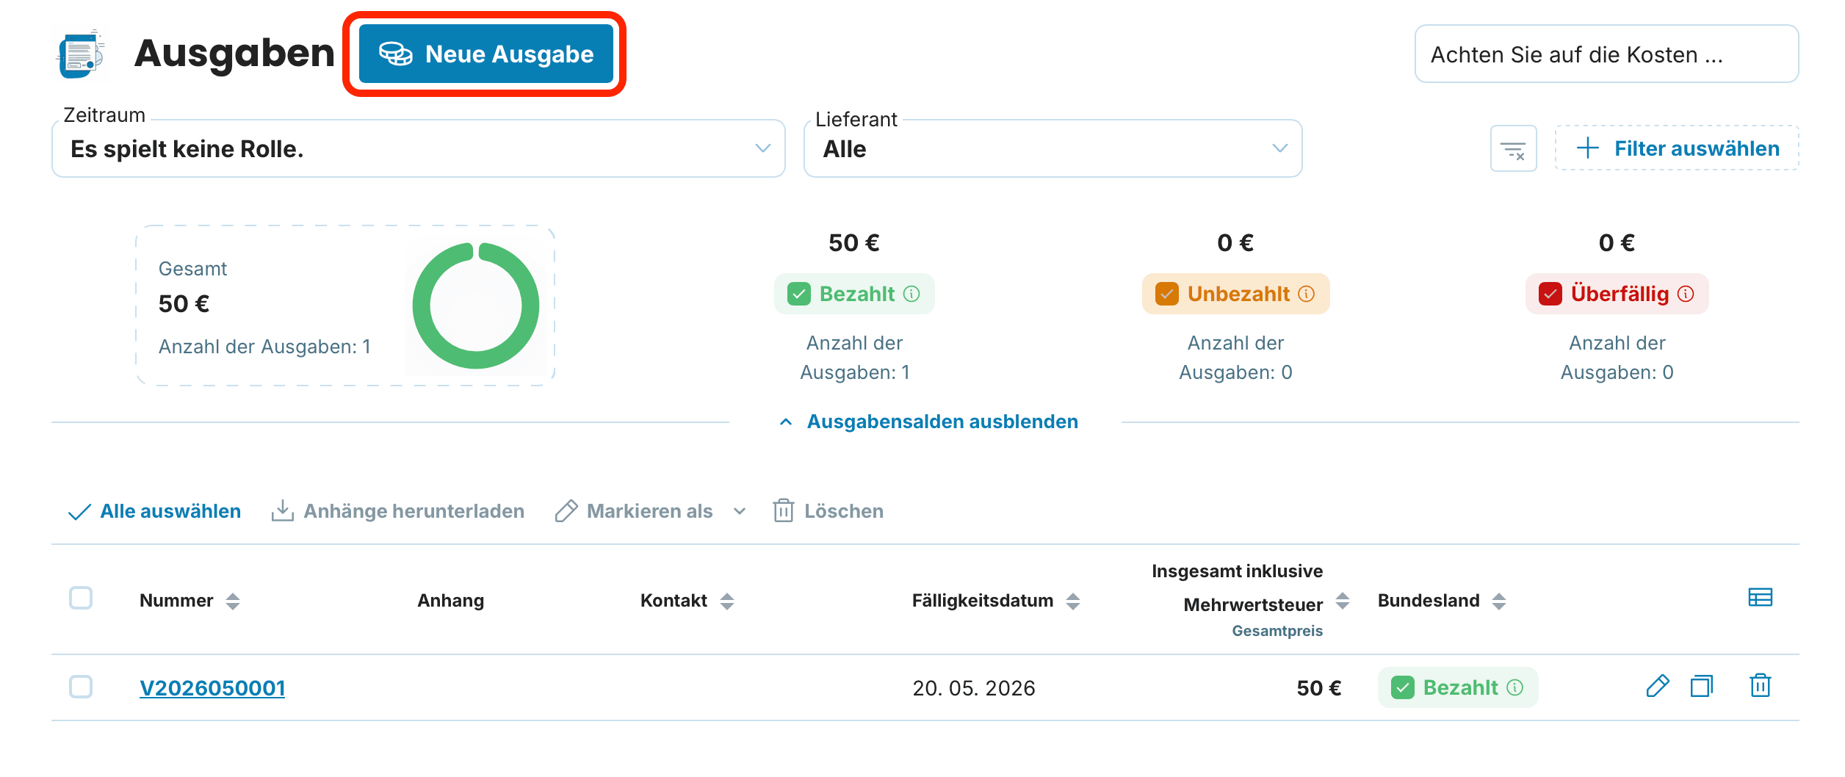Image resolution: width=1845 pixels, height=777 pixels.
Task: Clear filters using the filter reset icon
Action: [1513, 149]
